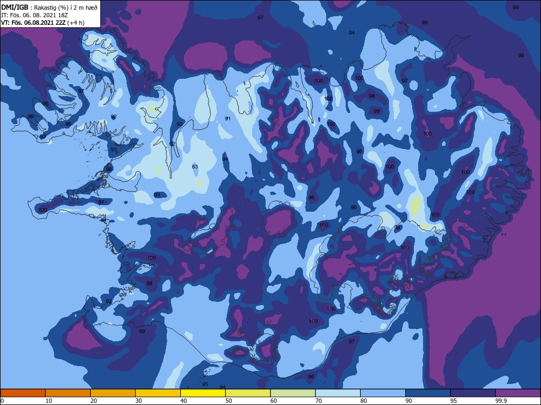Click the legend tick label '50'
Viewport: 541px width, 405px height.
tap(228, 401)
